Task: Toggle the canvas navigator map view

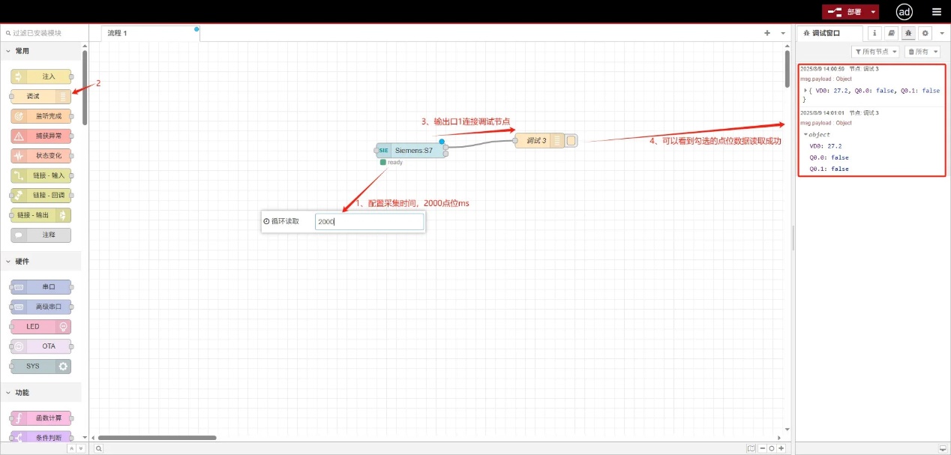Action: point(751,448)
